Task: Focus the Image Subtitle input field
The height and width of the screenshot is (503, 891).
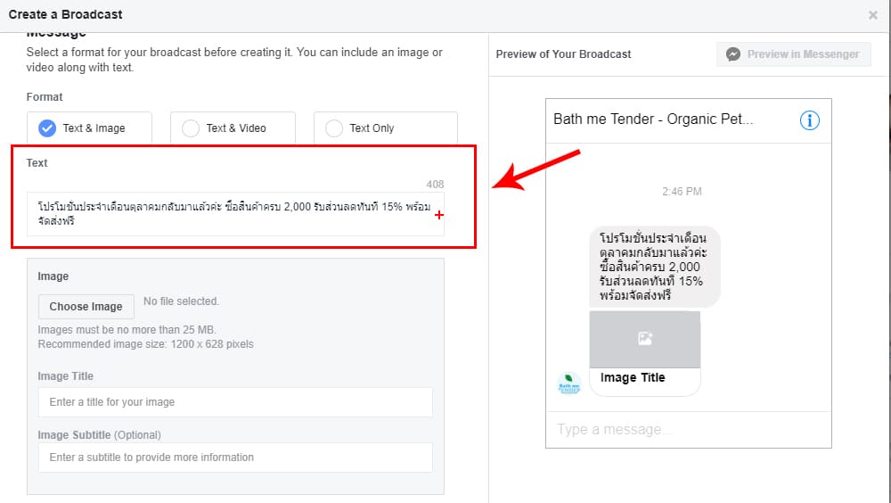Action: tap(235, 458)
